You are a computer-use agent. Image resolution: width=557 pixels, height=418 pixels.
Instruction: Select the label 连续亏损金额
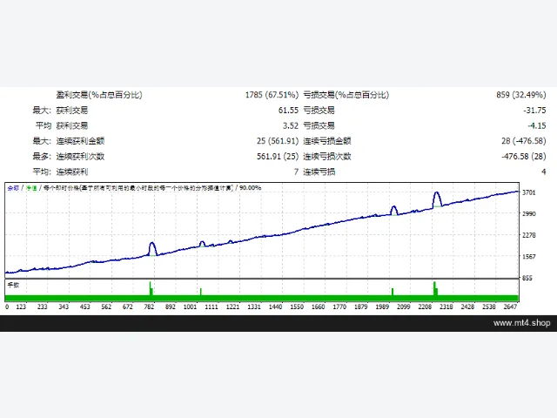click(327, 141)
